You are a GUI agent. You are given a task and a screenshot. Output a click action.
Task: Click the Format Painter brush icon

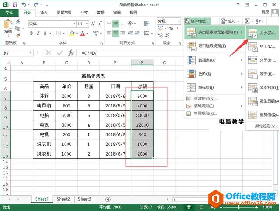18,35
